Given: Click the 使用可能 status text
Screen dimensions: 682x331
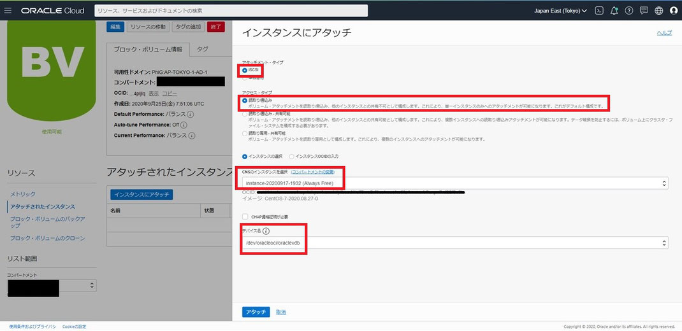Looking at the screenshot, I should [x=52, y=131].
